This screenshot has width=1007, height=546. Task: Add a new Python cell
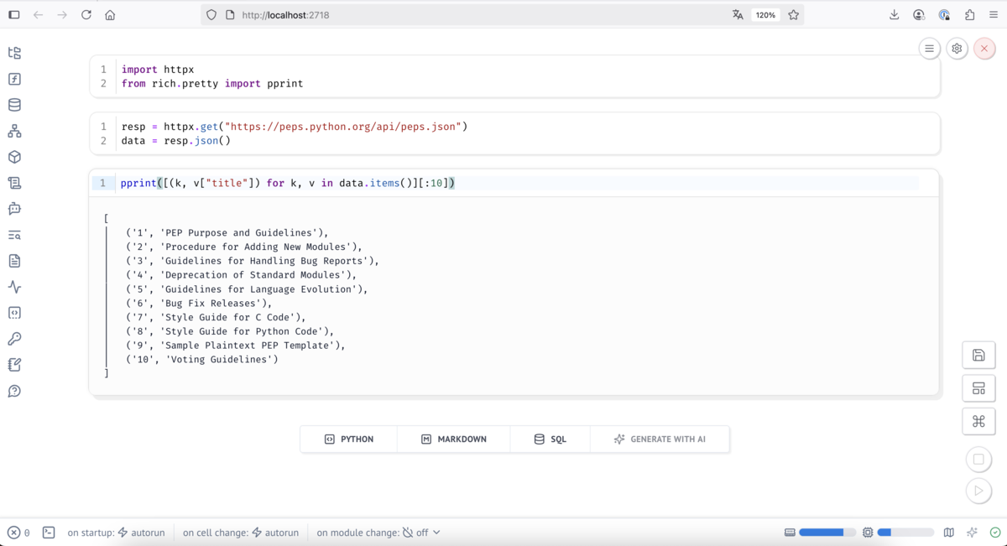tap(347, 438)
